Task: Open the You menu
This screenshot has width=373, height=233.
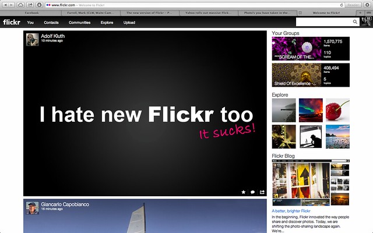Action: pos(30,23)
